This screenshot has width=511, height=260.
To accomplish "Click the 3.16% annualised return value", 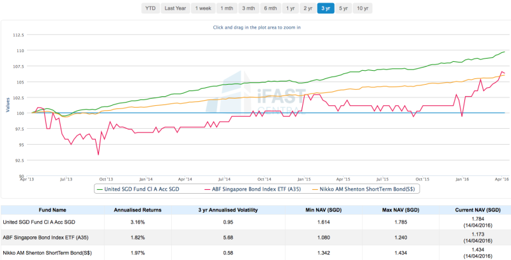I will (137, 222).
